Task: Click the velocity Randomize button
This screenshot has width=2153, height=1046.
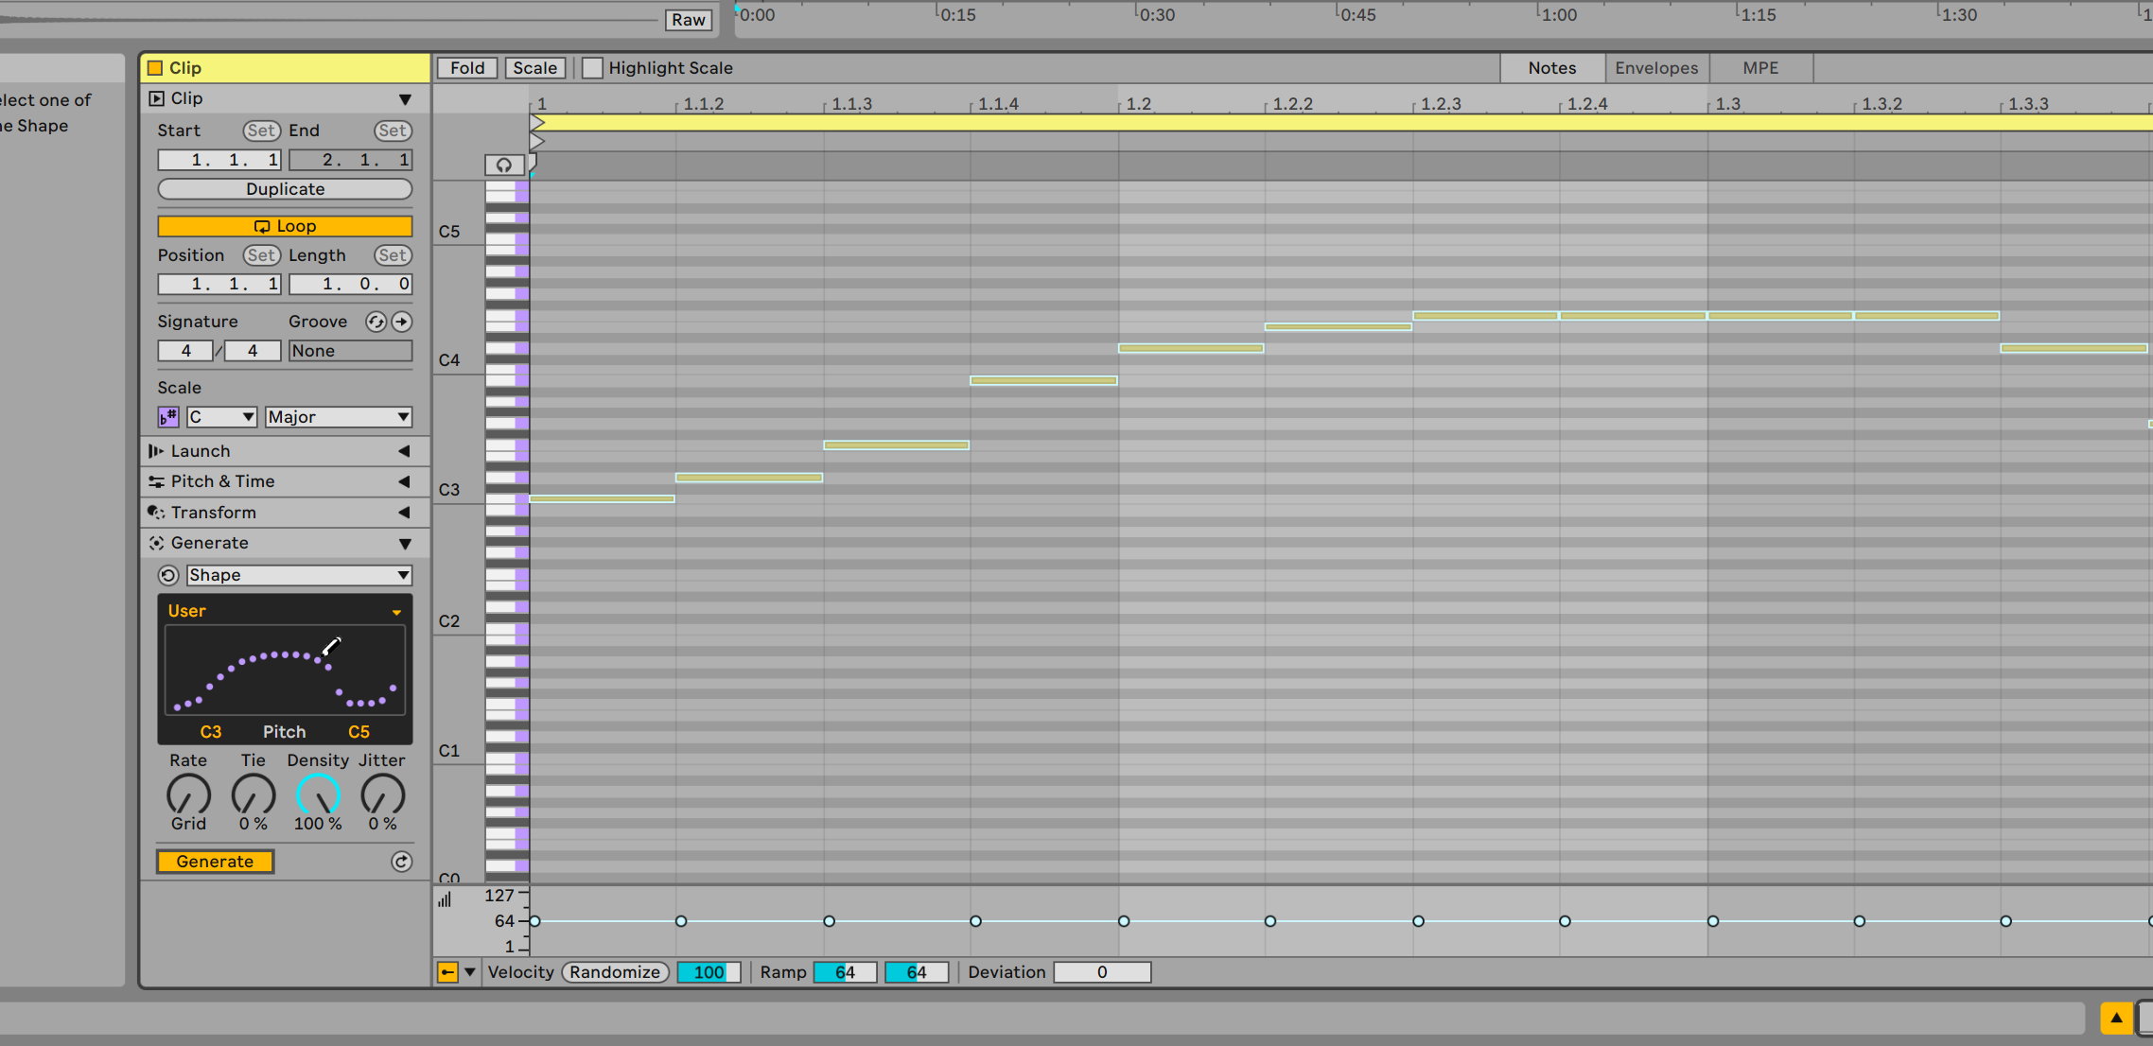Action: click(615, 972)
